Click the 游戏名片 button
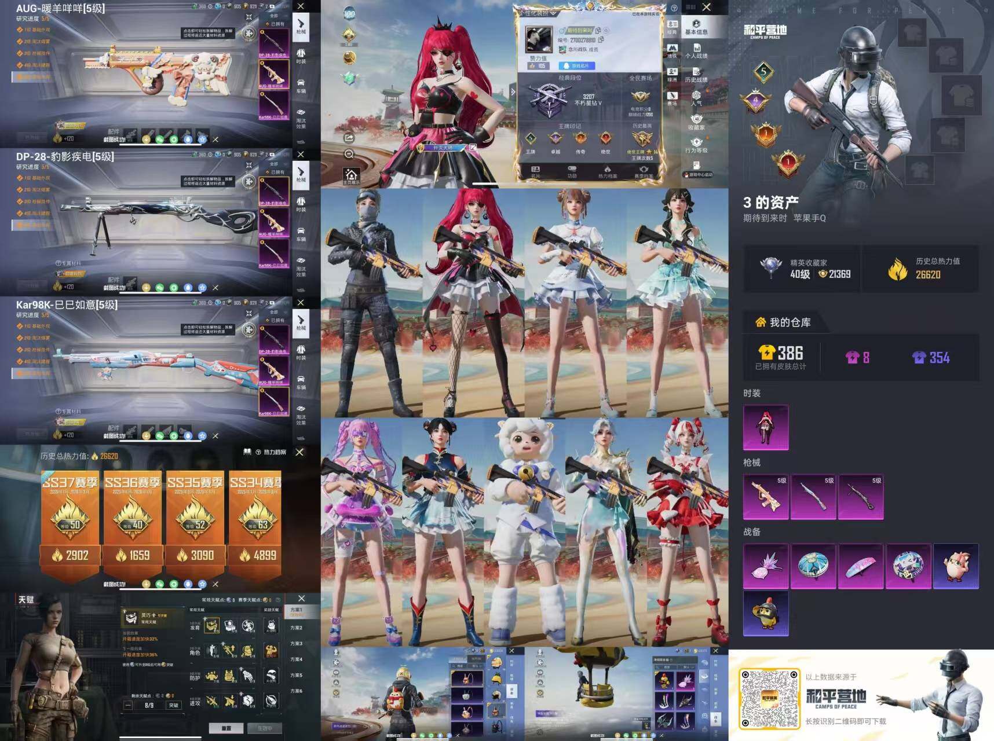This screenshot has width=994, height=741. (576, 66)
